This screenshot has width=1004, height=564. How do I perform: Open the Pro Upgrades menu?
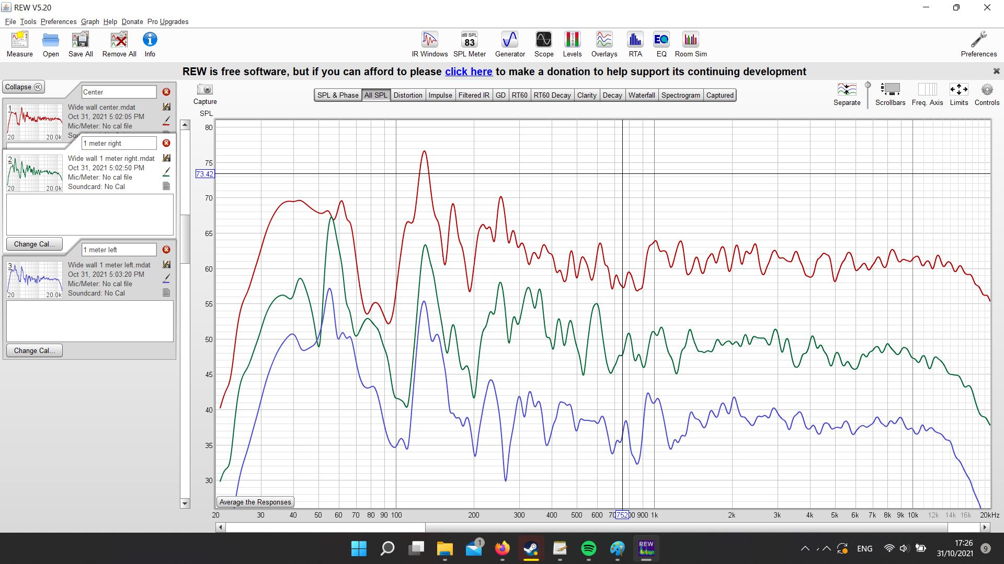[168, 21]
